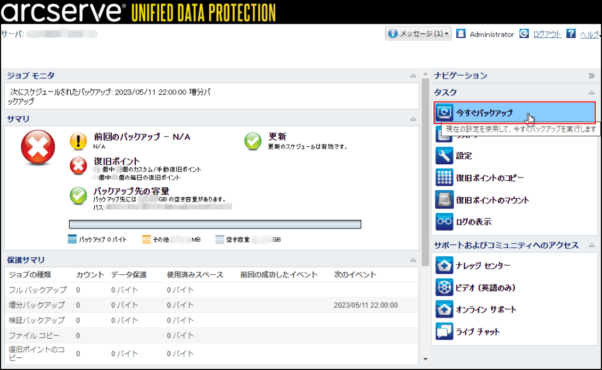
Task: Open the ナレッジ センター icon
Action: (444, 265)
